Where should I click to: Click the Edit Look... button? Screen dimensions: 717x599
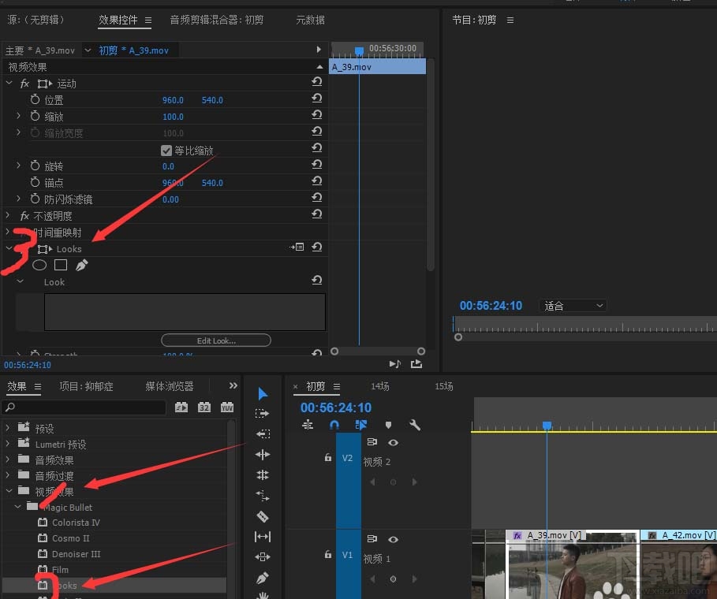[x=216, y=340]
